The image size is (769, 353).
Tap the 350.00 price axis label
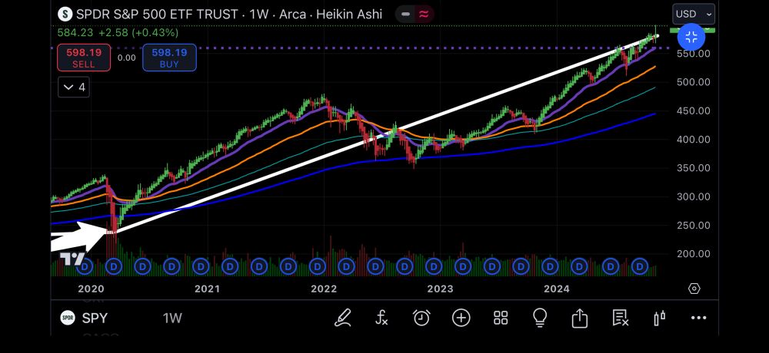coord(693,168)
